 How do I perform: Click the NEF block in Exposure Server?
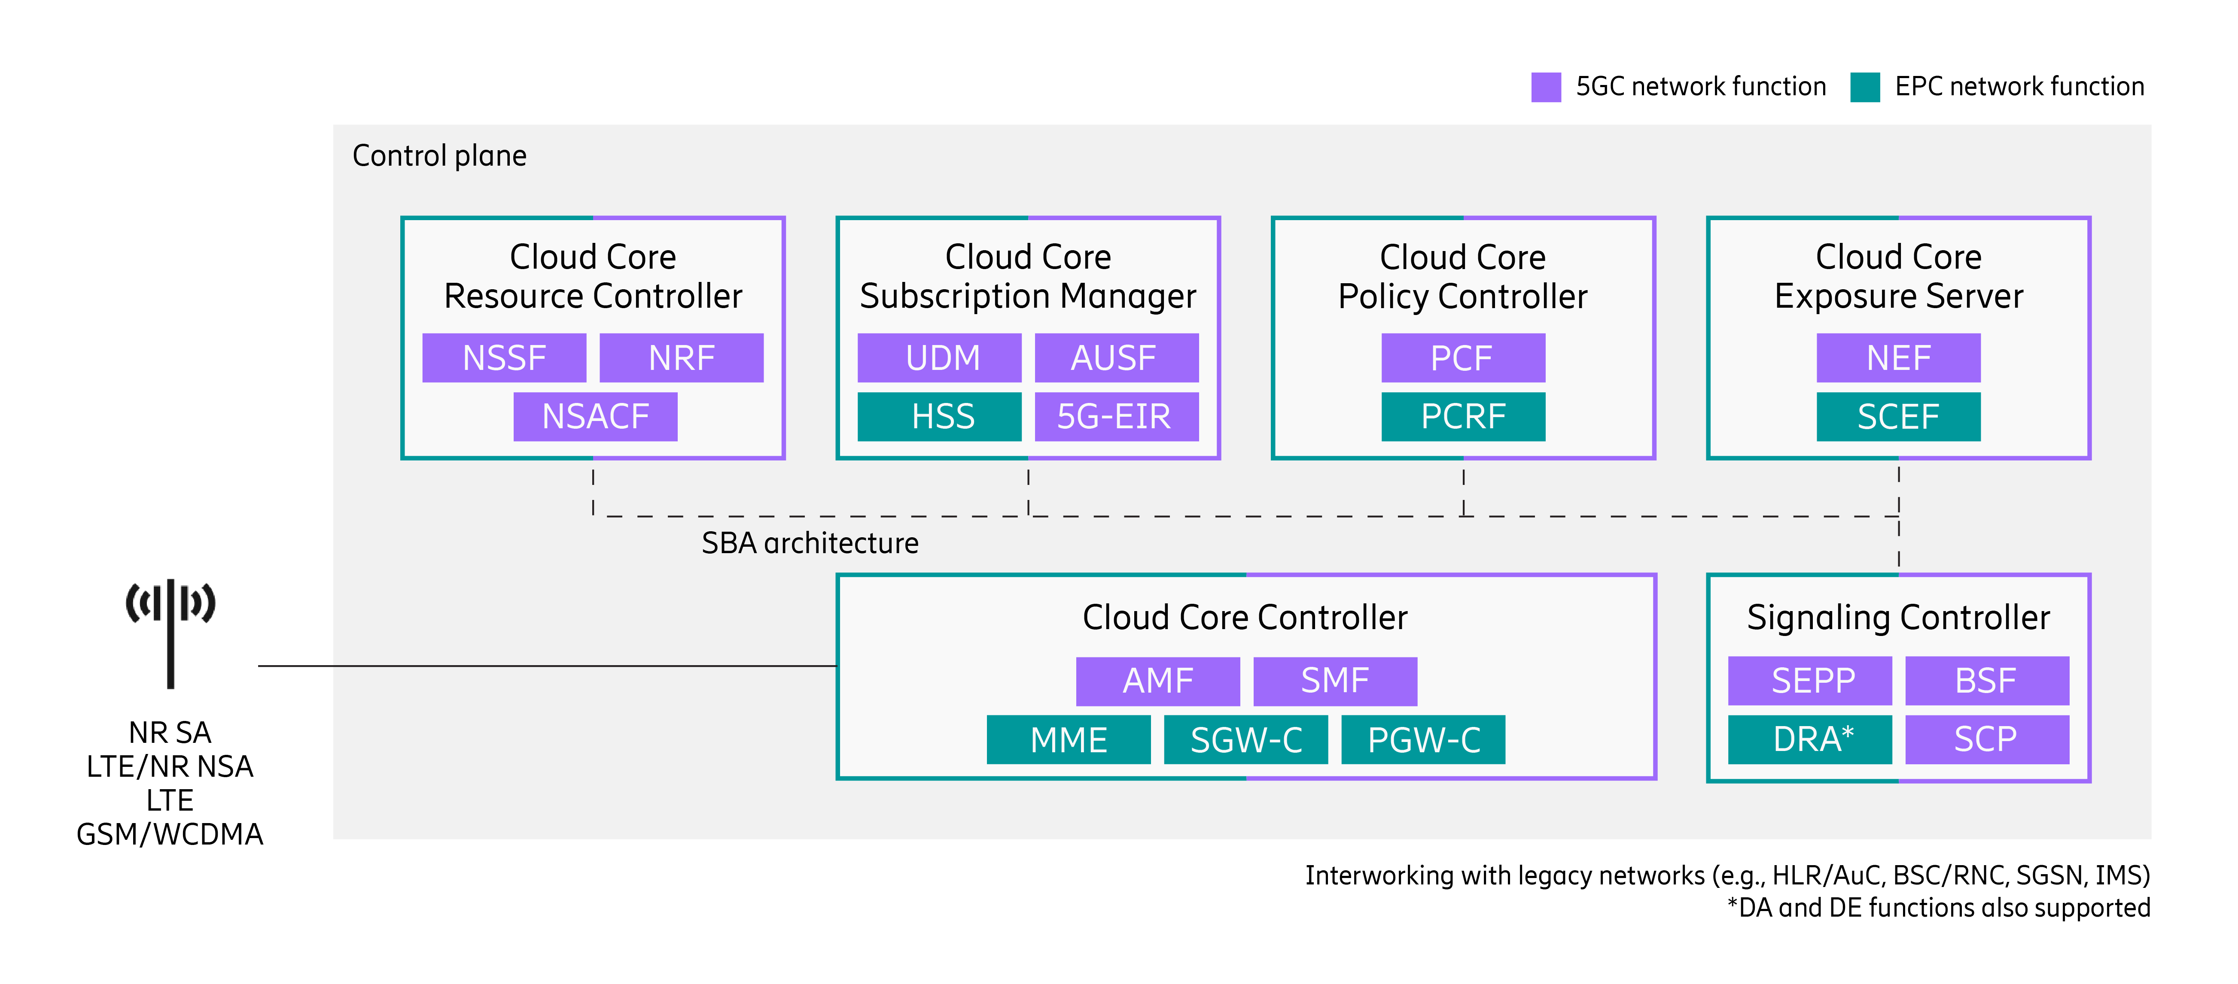(1898, 357)
